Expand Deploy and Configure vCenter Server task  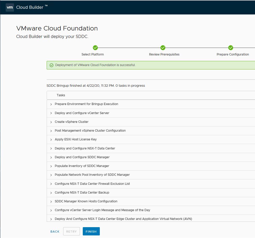(51, 113)
